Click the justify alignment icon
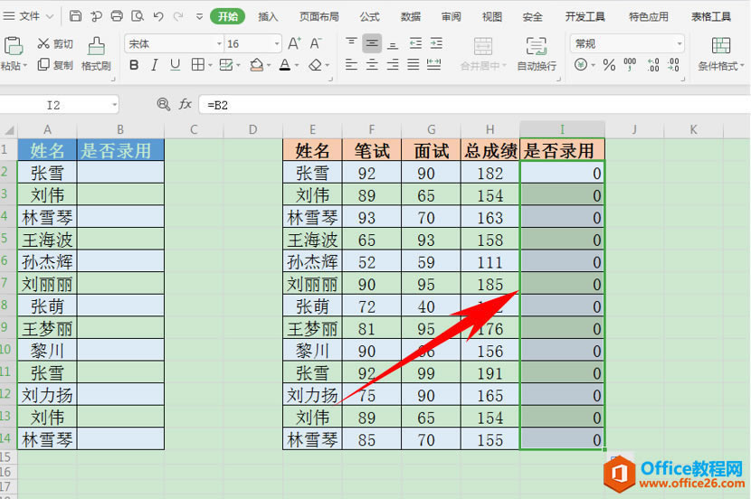This screenshot has height=499, width=751. (414, 64)
